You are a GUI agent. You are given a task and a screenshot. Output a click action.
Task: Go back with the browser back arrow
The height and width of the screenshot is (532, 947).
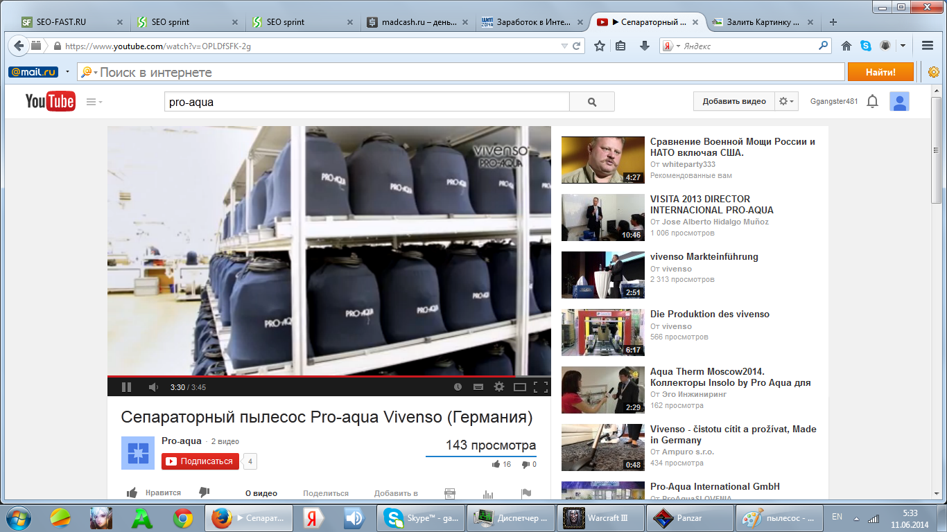coord(19,46)
